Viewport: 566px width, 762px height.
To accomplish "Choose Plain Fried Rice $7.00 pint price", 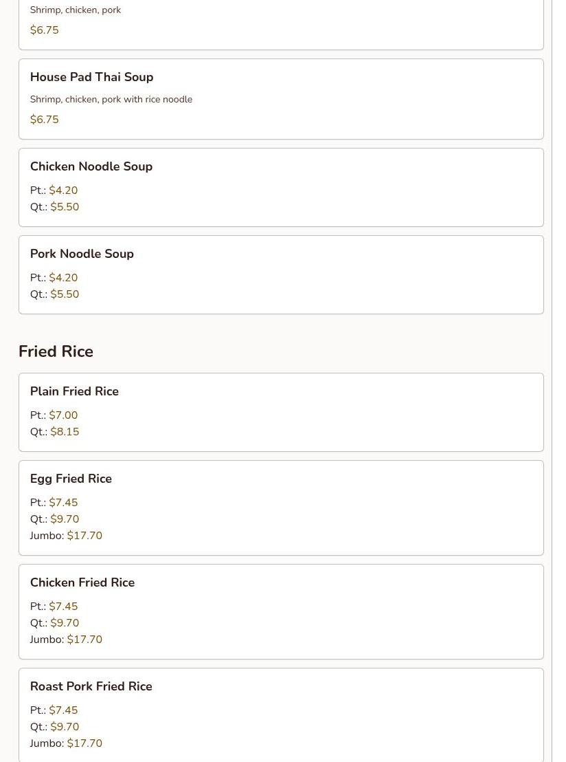I will (63, 415).
